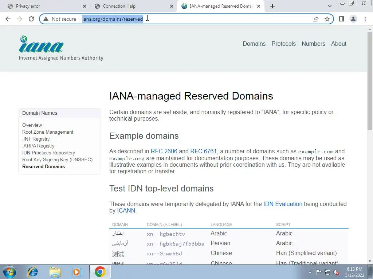Open the Numbers navigation menu
The width and height of the screenshot is (373, 279).
click(x=313, y=44)
